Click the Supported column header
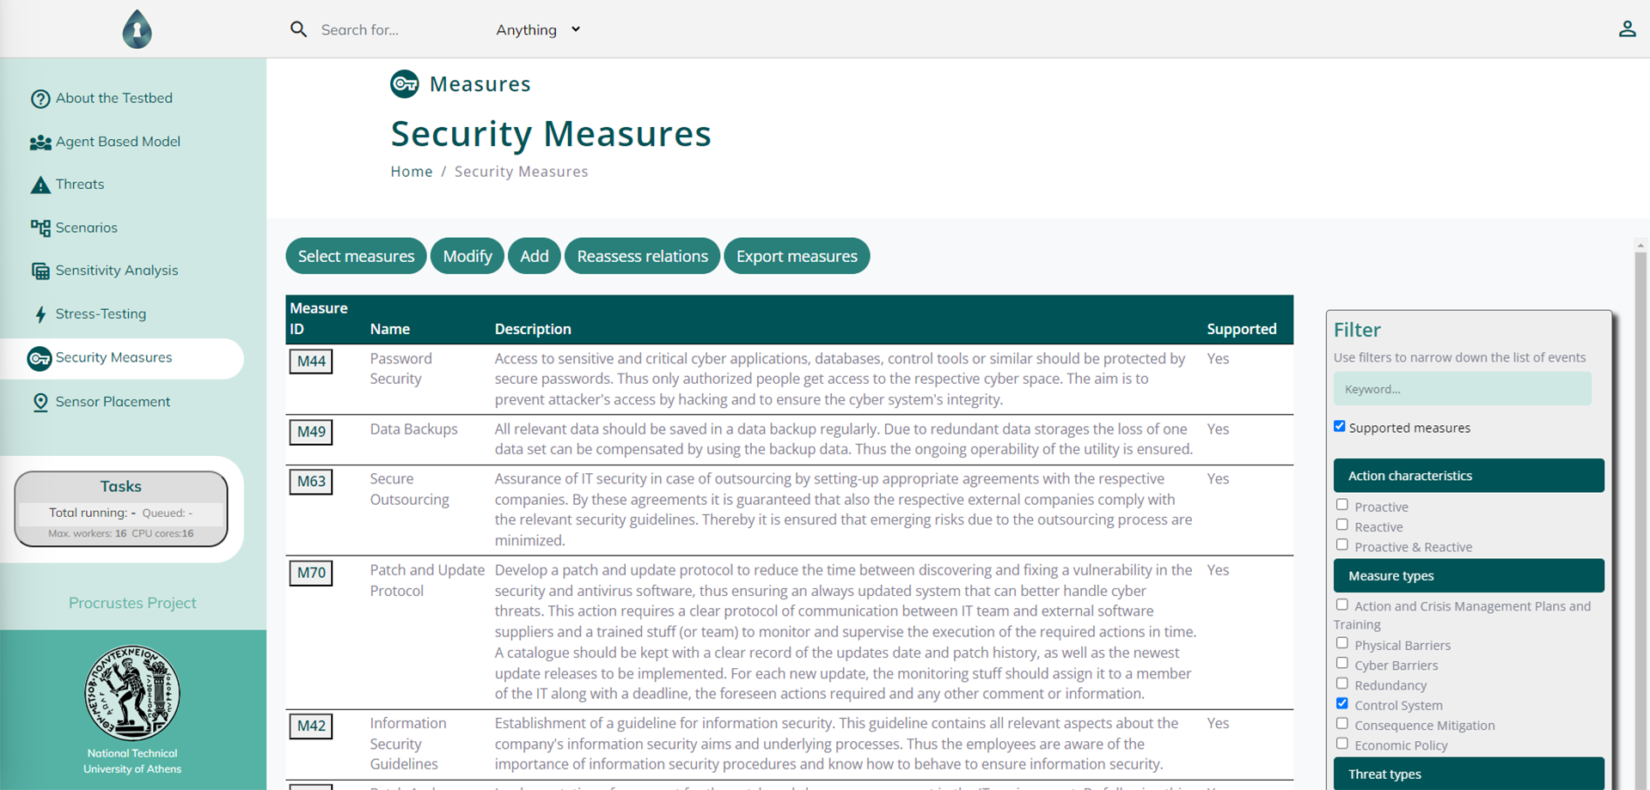The height and width of the screenshot is (790, 1650). coord(1242,329)
